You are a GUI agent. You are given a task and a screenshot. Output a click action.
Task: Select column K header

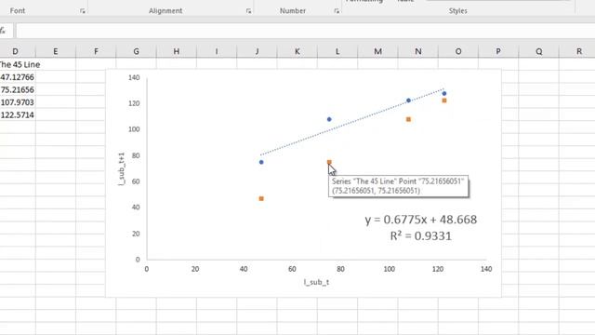[297, 51]
